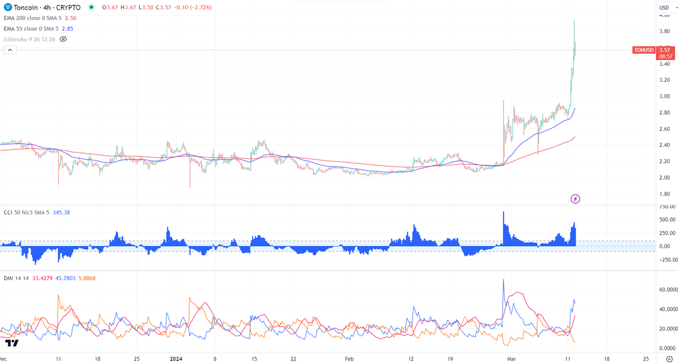Select the EMA 55 close indicator legend
Image resolution: width=678 pixels, height=364 pixels.
pos(31,28)
